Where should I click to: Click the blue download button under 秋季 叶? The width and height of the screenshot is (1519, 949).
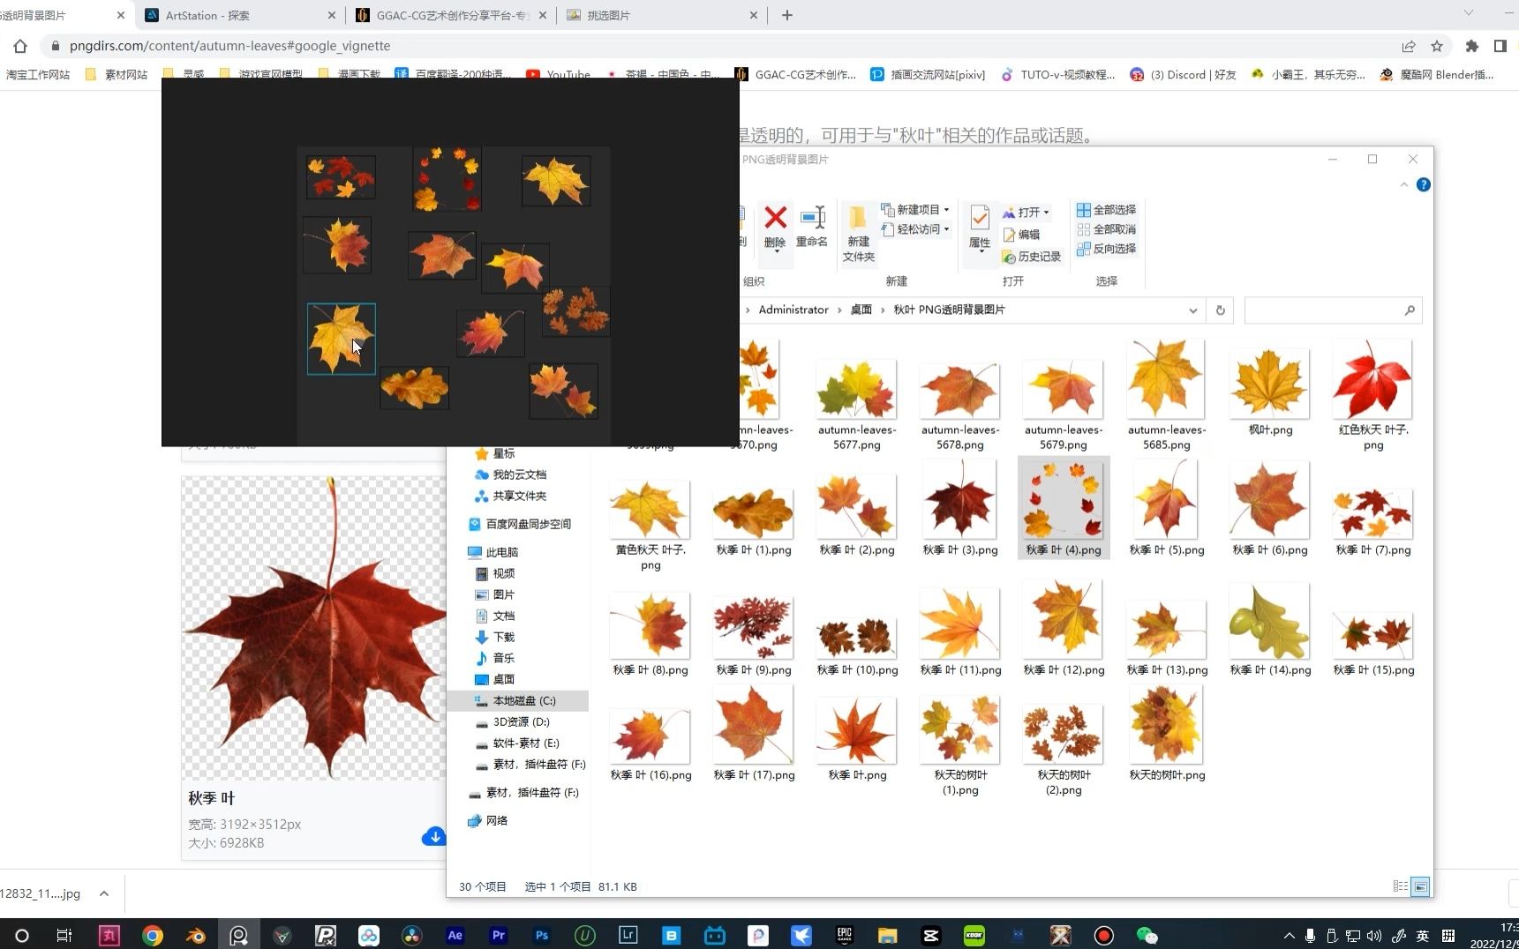click(x=433, y=836)
